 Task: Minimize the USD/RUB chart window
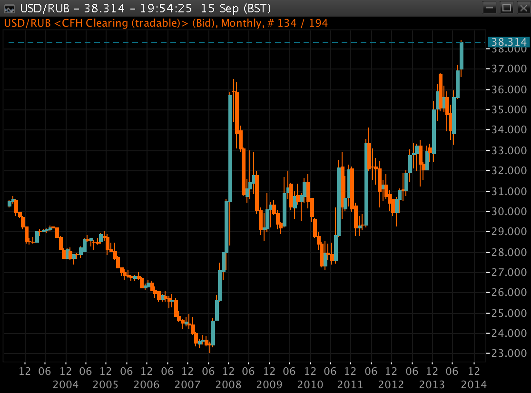coord(491,8)
